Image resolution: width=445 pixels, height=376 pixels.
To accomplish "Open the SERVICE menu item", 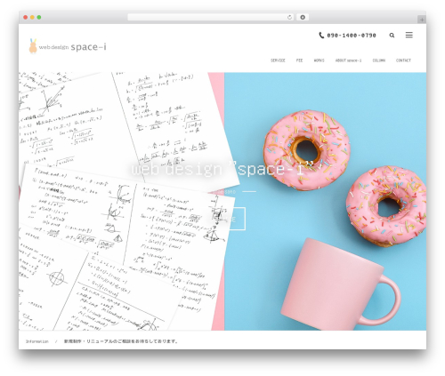I will pos(278,60).
